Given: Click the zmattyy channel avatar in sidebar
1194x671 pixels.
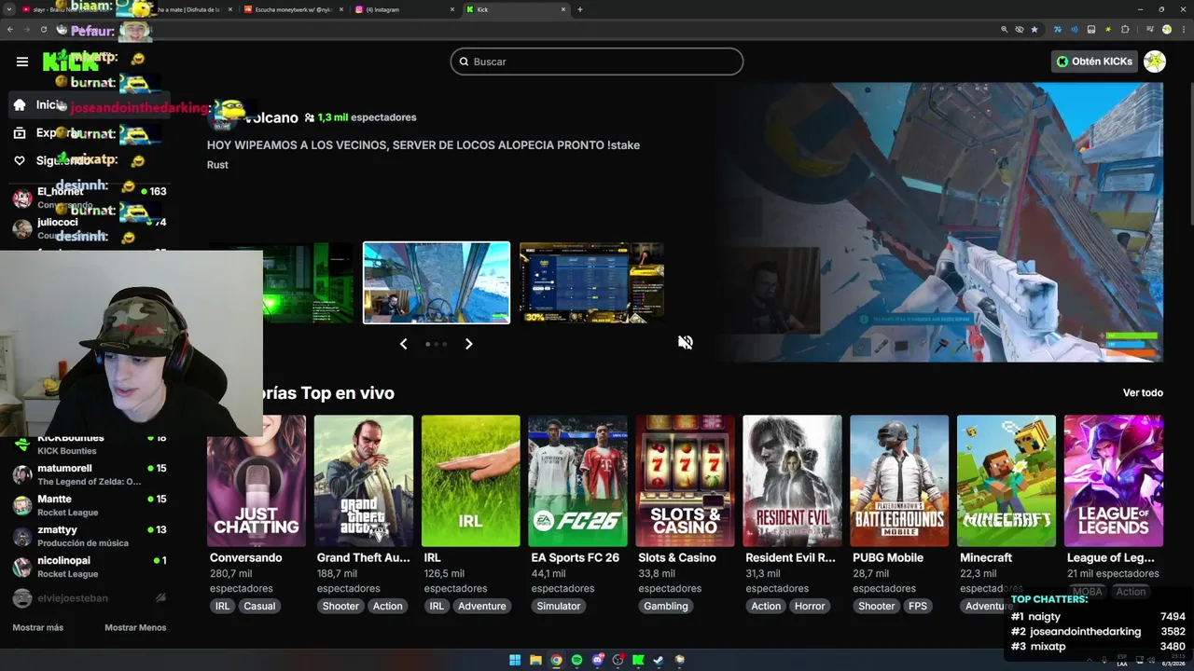Looking at the screenshot, I should [x=22, y=536].
